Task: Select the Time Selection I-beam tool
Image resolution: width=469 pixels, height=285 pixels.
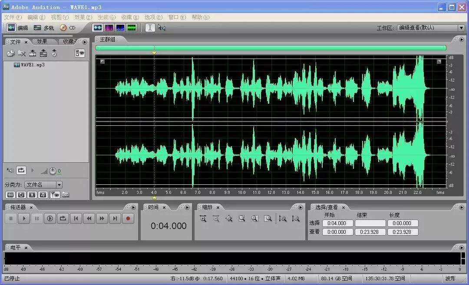Action: coord(150,27)
